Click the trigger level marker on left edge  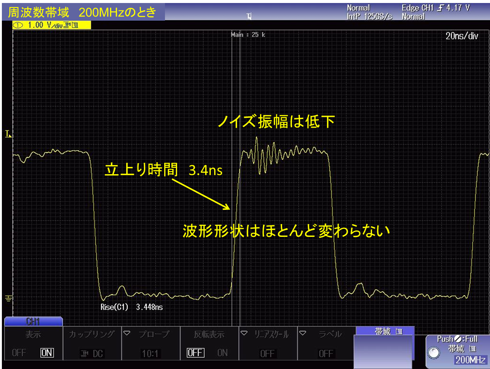coord(8,134)
